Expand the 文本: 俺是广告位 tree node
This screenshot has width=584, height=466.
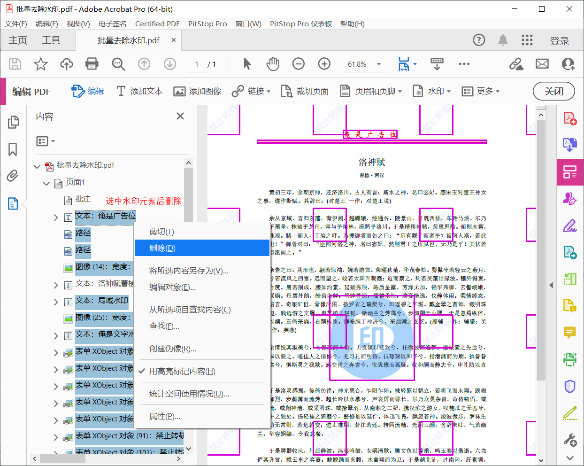tap(56, 217)
